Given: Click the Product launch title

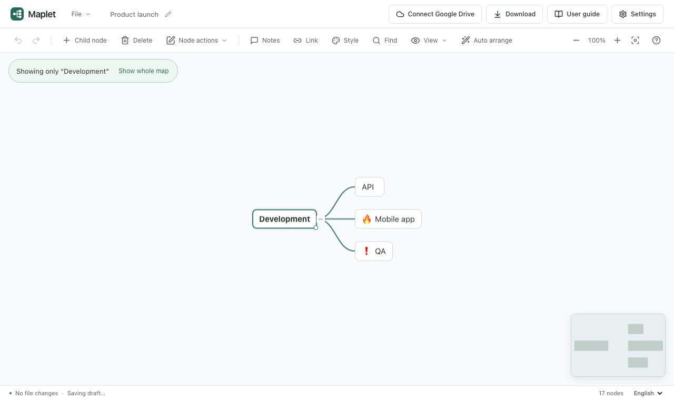Looking at the screenshot, I should (x=134, y=14).
